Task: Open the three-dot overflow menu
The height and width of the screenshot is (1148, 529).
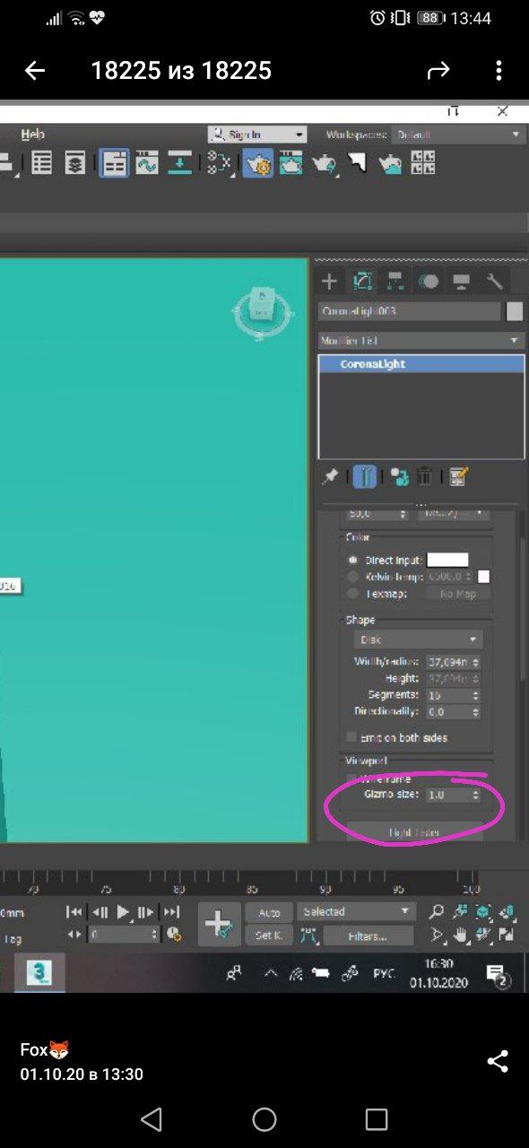Action: pos(499,71)
